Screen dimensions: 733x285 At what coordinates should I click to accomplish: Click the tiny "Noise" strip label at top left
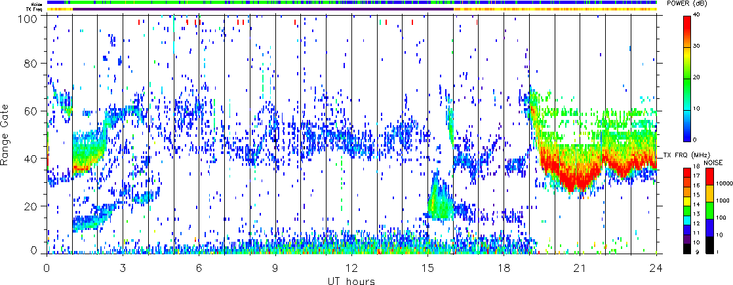(x=36, y=3)
